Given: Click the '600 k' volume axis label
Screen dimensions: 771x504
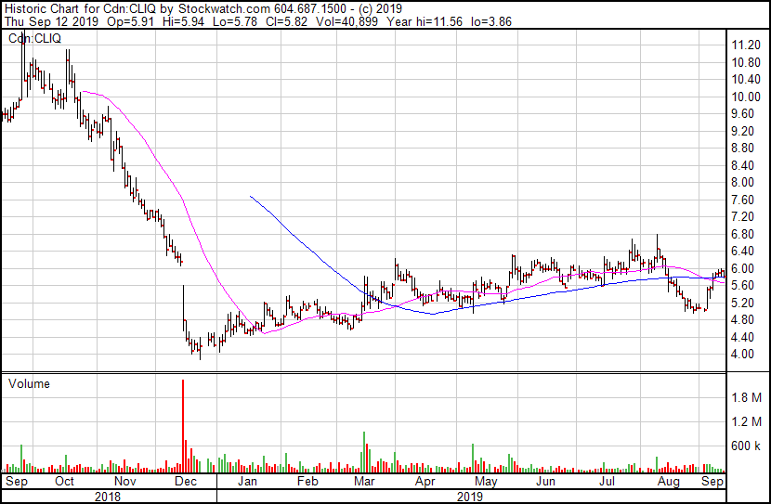Looking at the screenshot, I should click(747, 446).
